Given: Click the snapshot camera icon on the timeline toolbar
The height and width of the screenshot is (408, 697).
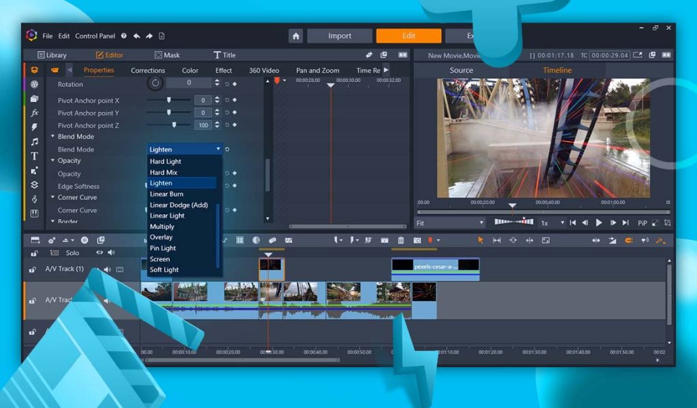Looking at the screenshot, I should pos(417,240).
